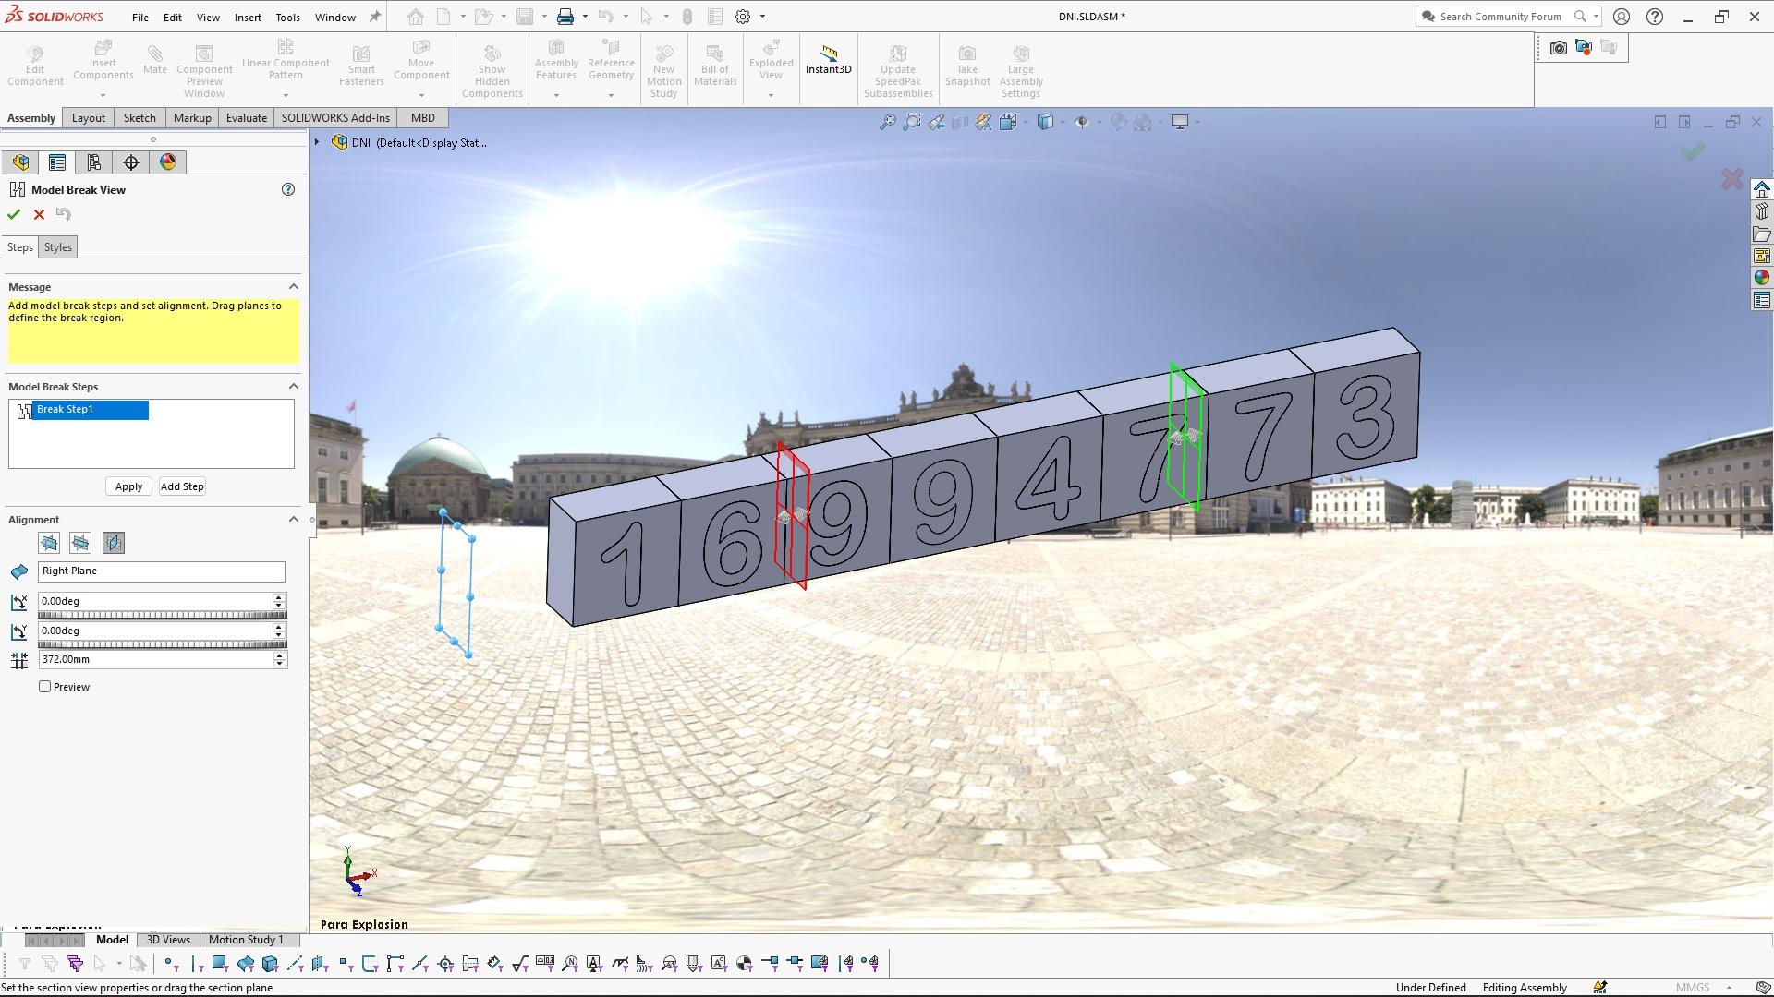Screen dimensions: 1774x997
Task: Click the Save icon
Action: [525, 17]
